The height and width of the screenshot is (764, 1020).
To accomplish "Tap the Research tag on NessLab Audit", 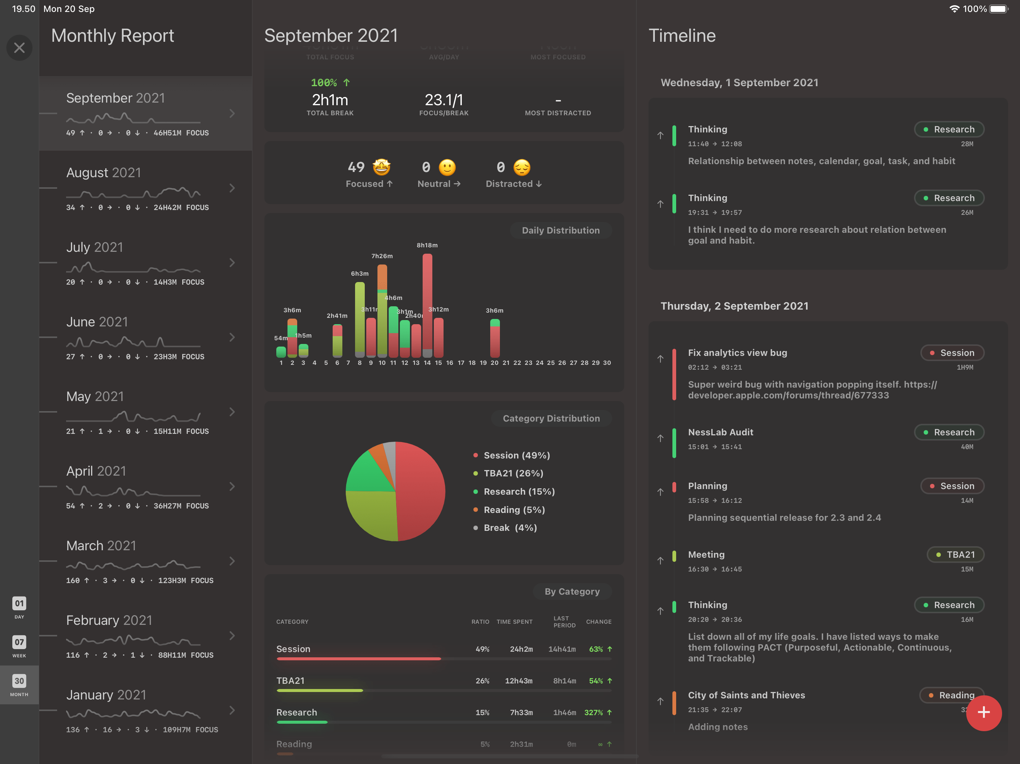I will tap(949, 432).
